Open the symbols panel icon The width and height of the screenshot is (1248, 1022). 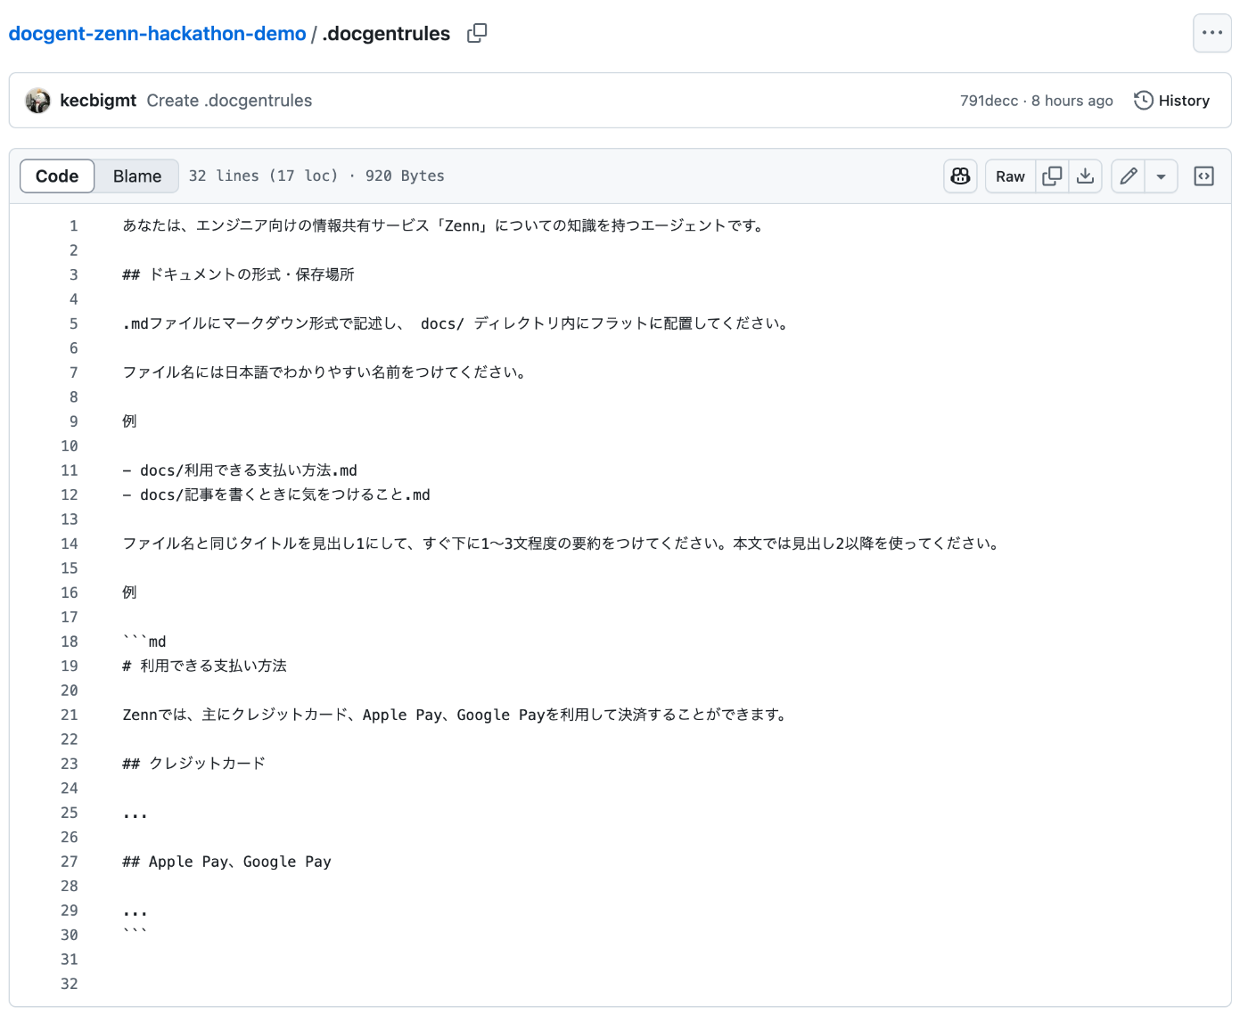[x=1203, y=176]
